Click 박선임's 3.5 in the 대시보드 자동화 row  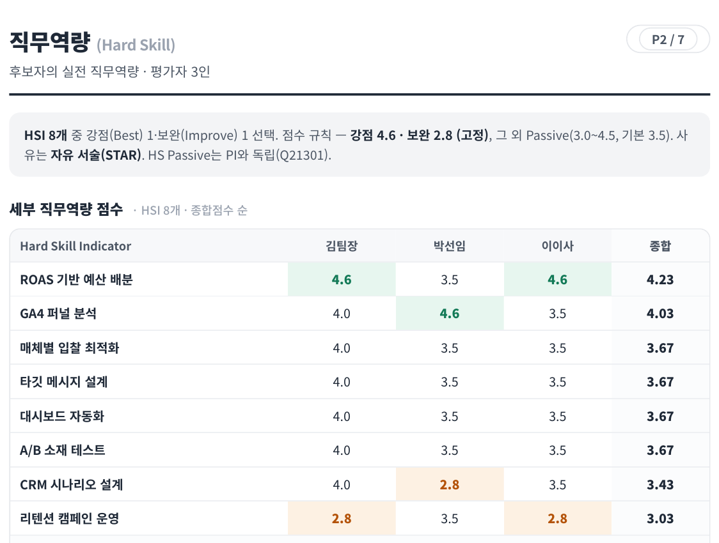[x=449, y=416]
